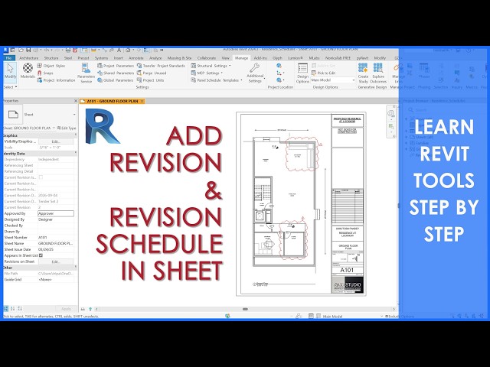Click Edit for Visibility/Graphics Overrides

pos(56,141)
